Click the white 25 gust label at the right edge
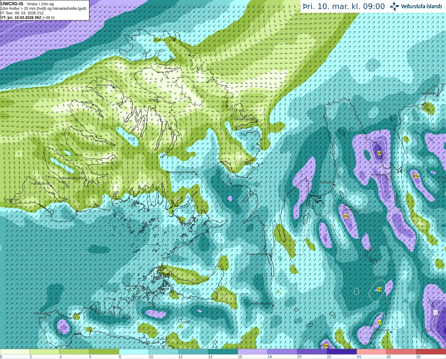The image size is (446, 359). 436,313
